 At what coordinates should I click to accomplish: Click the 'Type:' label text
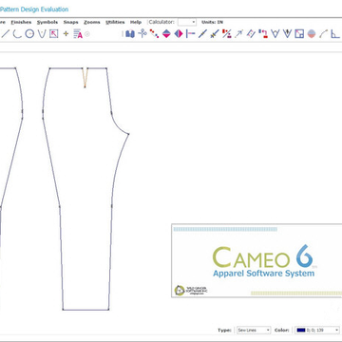coord(225,330)
